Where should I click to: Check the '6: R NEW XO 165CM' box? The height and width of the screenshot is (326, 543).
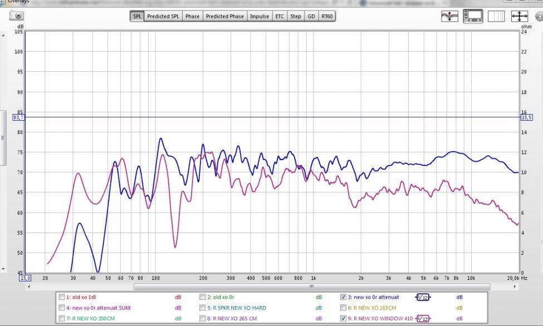(x=343, y=308)
